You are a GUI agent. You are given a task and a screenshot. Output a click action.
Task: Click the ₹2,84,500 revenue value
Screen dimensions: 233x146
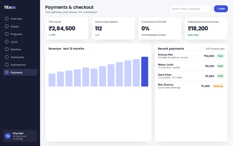[62, 28]
